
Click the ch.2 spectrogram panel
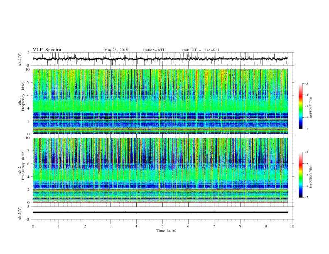coord(160,170)
